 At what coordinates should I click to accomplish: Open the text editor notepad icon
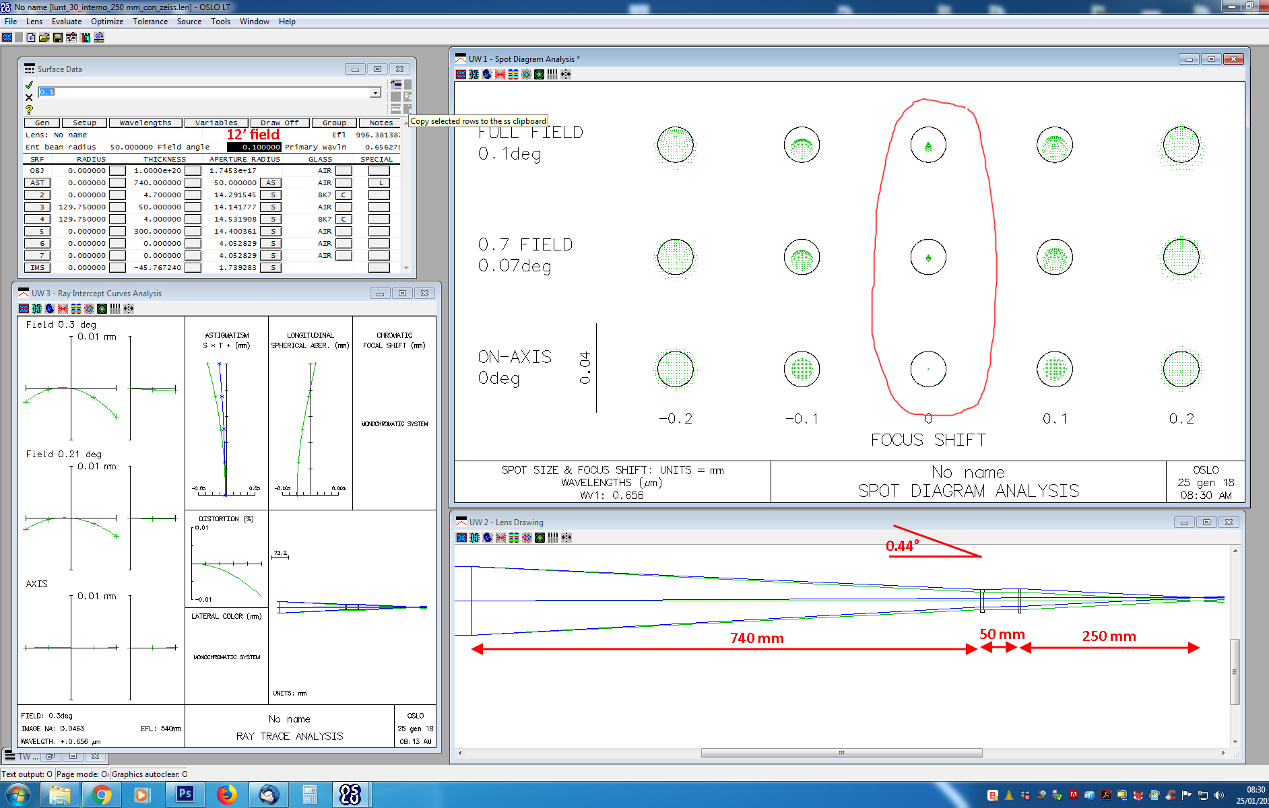tap(71, 38)
